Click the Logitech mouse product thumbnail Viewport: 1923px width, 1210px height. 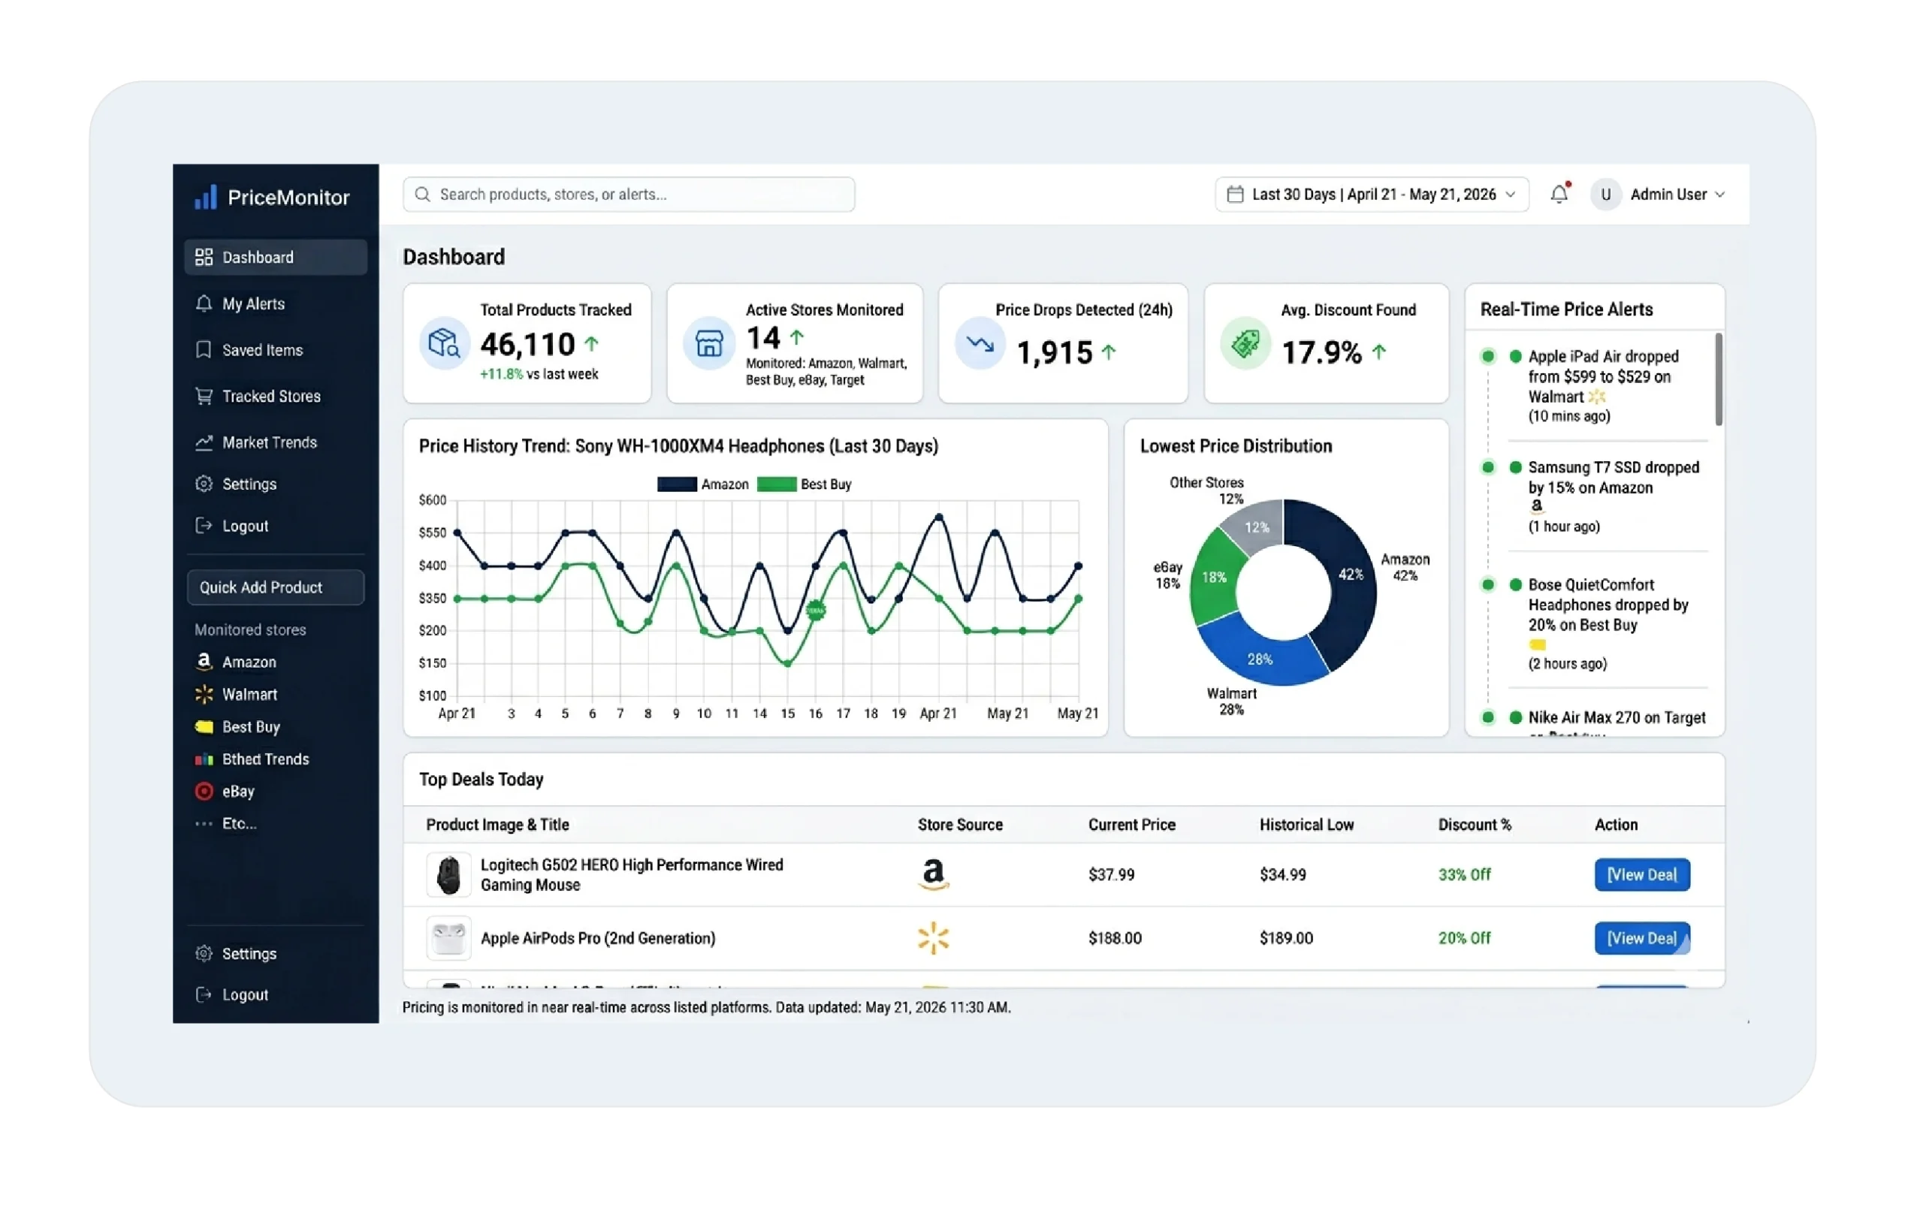tap(448, 874)
